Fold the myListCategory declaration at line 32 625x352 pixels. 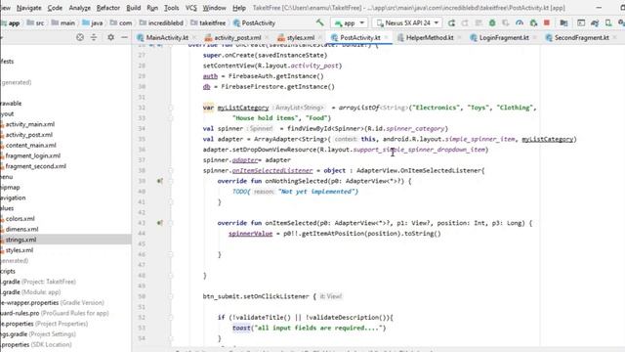point(171,108)
